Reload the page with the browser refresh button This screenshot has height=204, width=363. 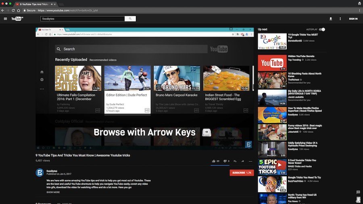[13, 10]
